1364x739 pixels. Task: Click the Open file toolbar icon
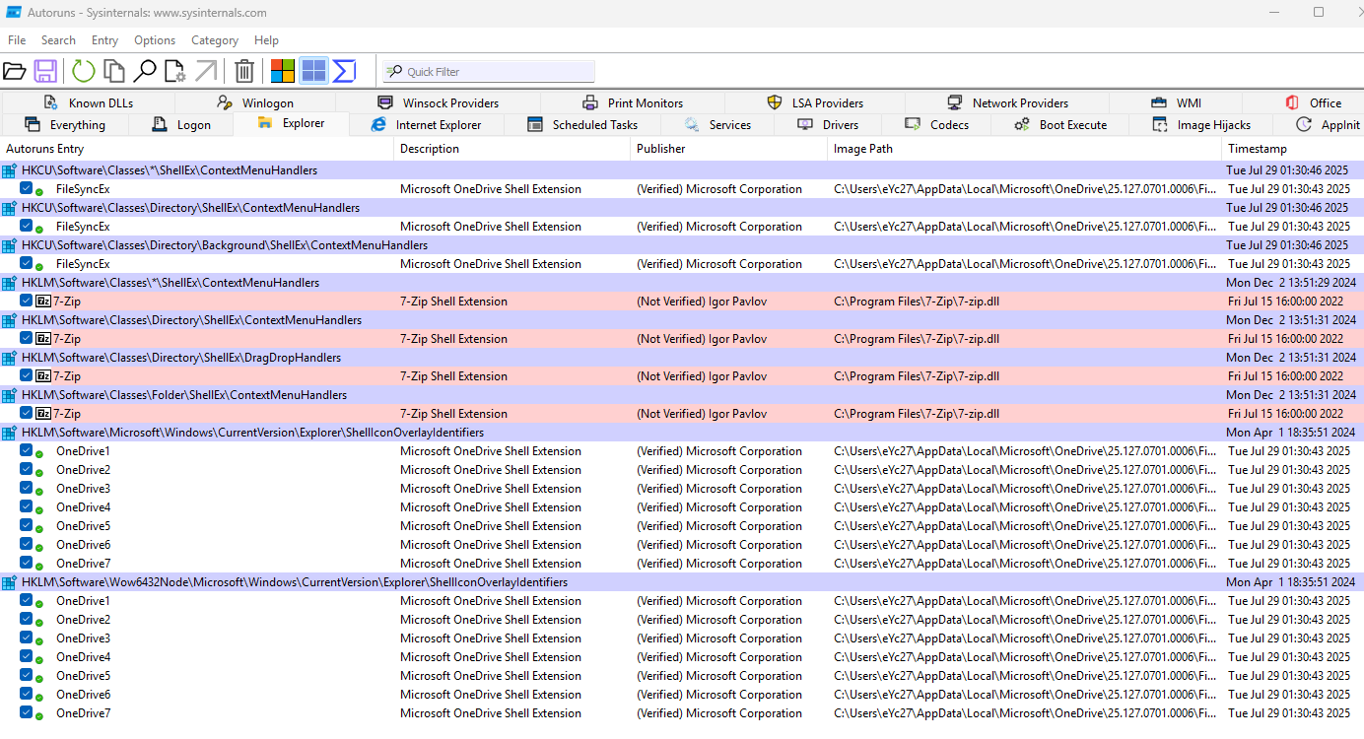[14, 71]
